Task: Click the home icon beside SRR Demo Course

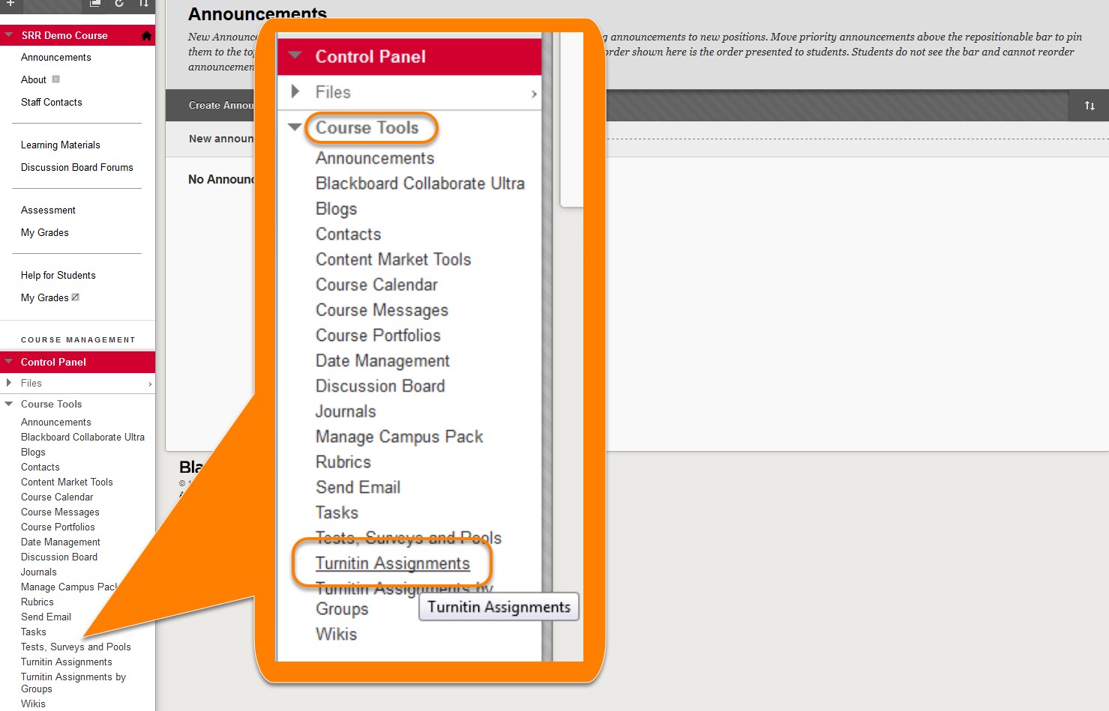Action: click(x=146, y=35)
